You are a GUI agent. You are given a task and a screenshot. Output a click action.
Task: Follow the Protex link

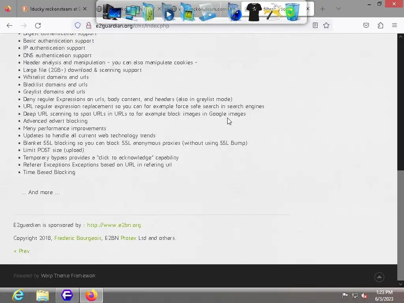pos(128,238)
